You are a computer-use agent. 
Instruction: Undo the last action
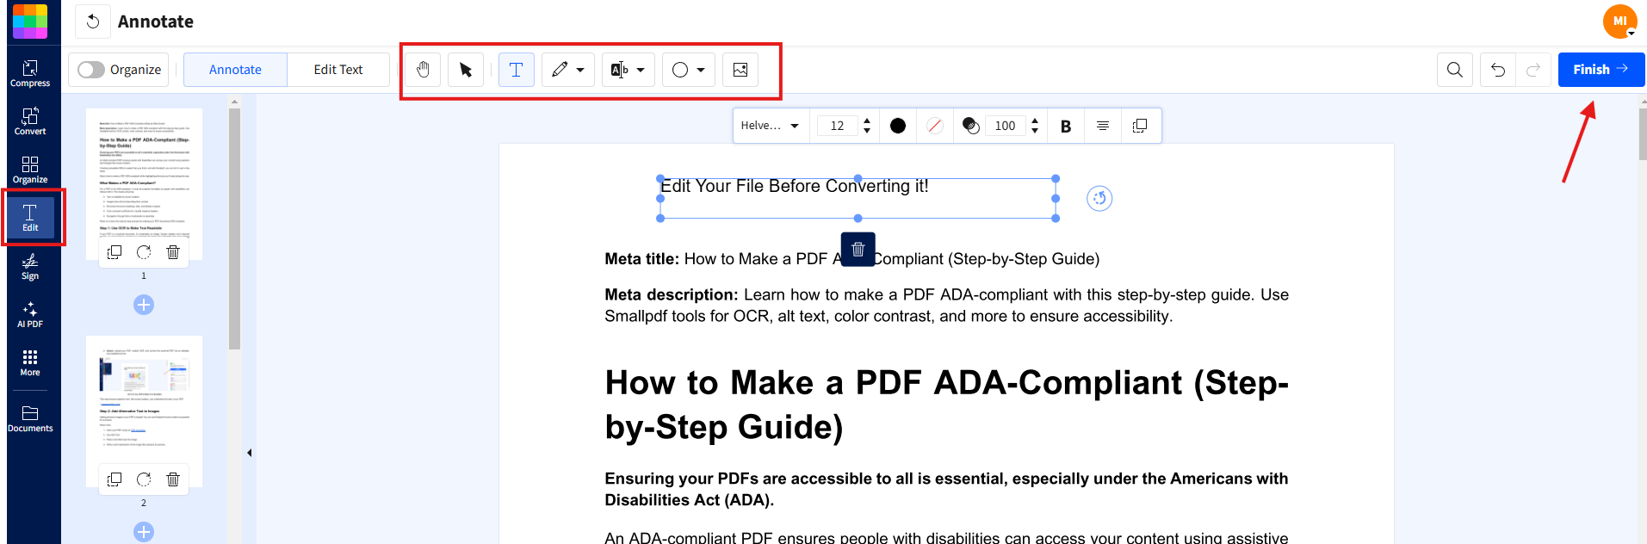click(1498, 70)
